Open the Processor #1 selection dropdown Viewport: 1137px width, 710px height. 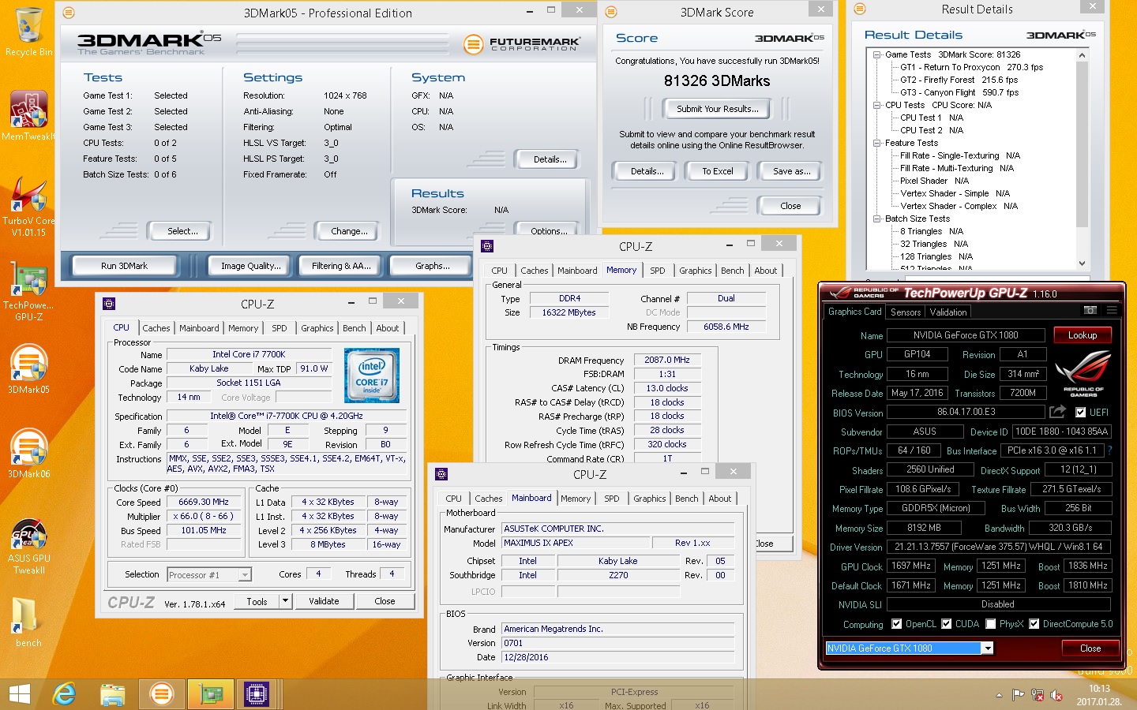coord(245,575)
